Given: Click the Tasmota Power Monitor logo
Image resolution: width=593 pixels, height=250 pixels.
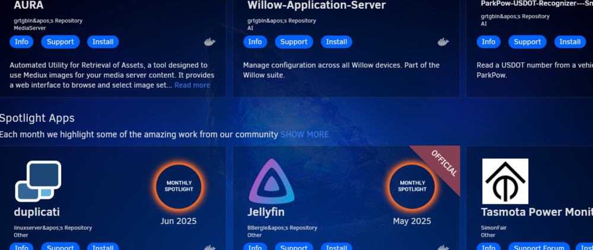Looking at the screenshot, I should (505, 181).
